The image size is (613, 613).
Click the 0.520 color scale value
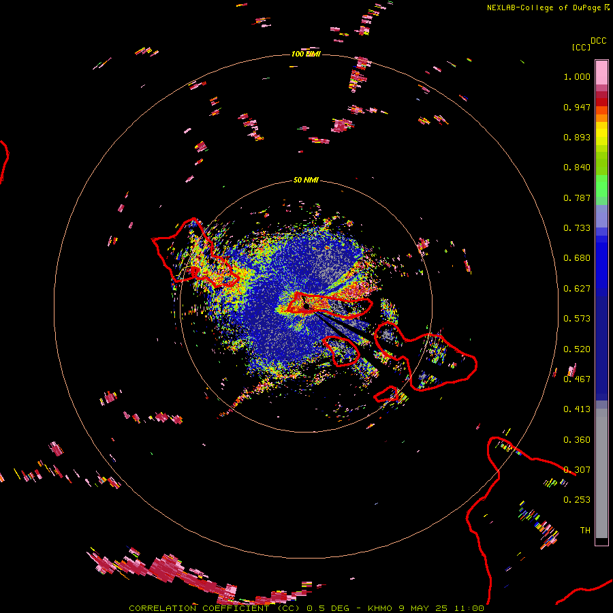click(x=577, y=349)
